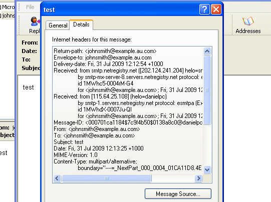
Task: Select the Details tab
Action: pyautogui.click(x=81, y=24)
